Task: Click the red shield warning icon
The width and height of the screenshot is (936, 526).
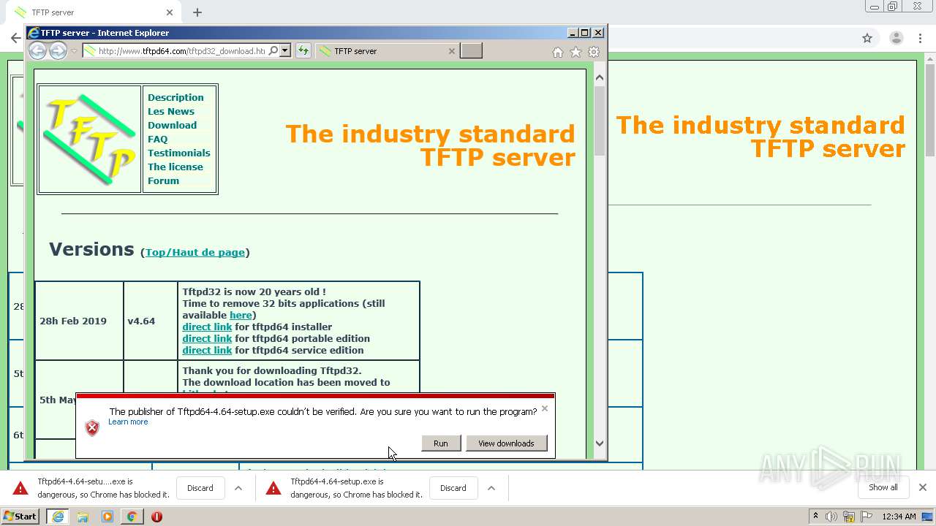Action: 92,428
